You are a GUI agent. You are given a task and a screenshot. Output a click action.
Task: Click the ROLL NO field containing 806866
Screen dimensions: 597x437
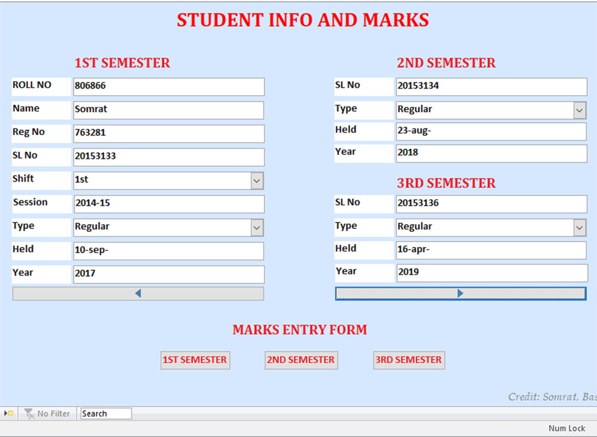[168, 86]
